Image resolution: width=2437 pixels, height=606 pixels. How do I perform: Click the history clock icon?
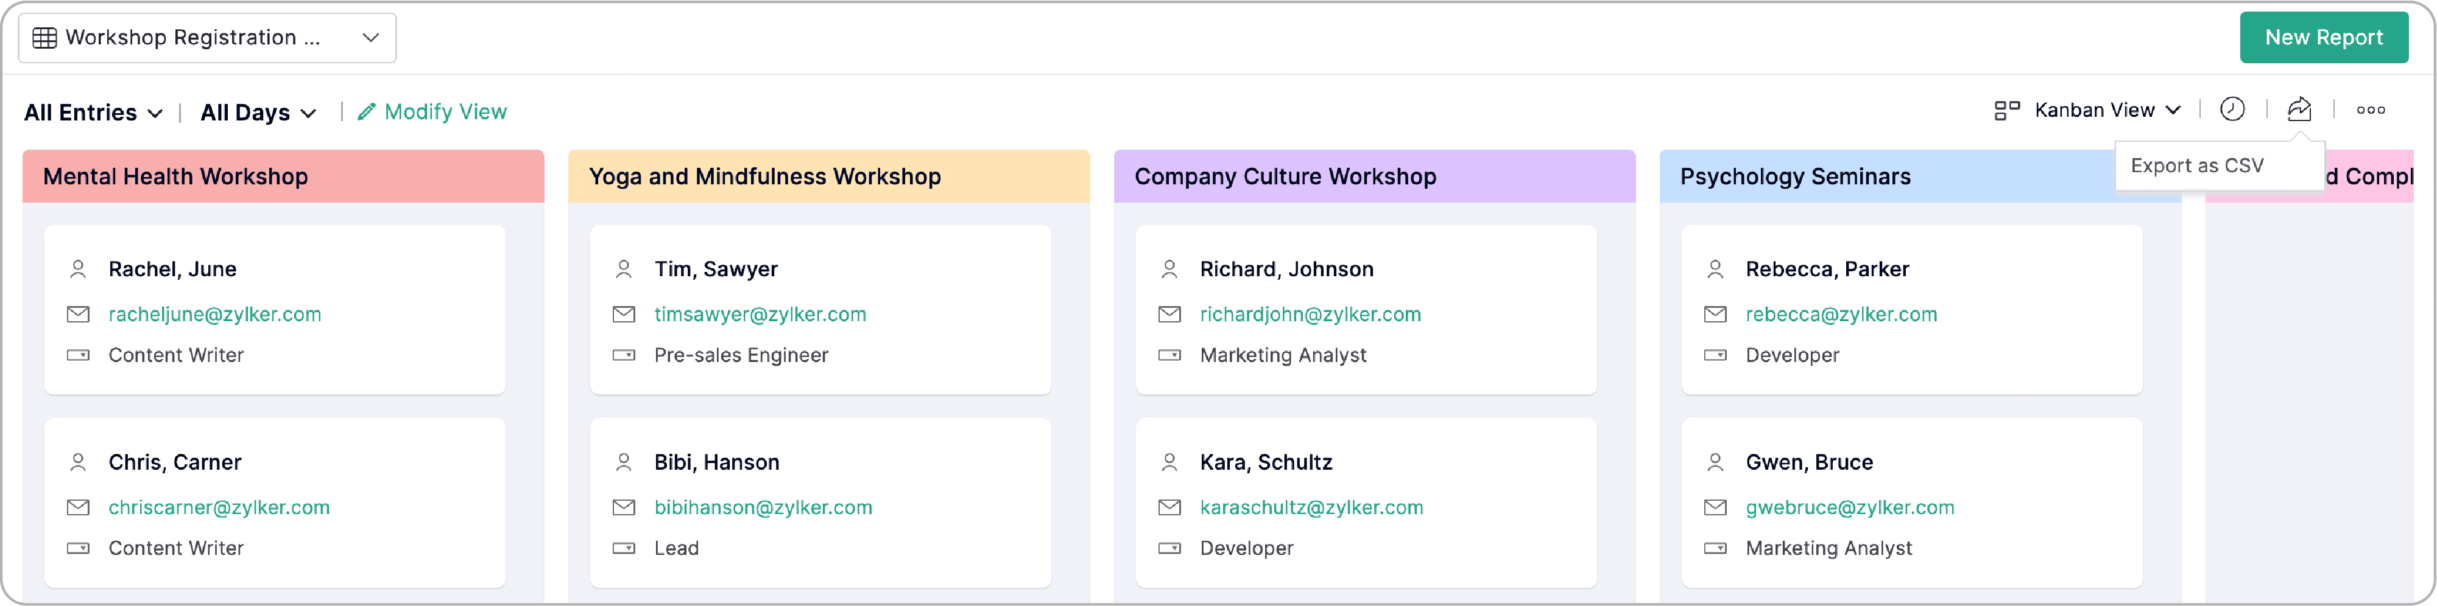point(2232,110)
